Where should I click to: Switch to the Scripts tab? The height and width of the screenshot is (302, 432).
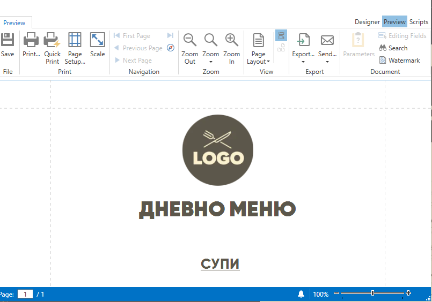click(x=419, y=22)
